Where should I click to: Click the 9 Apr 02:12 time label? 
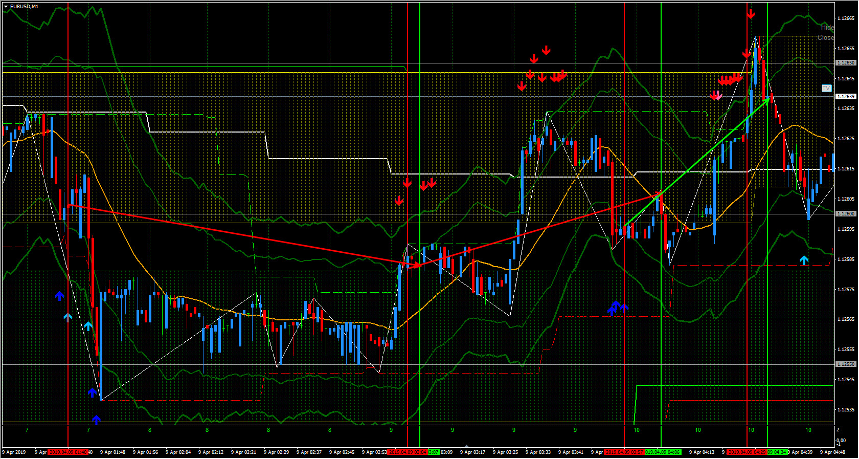click(211, 452)
